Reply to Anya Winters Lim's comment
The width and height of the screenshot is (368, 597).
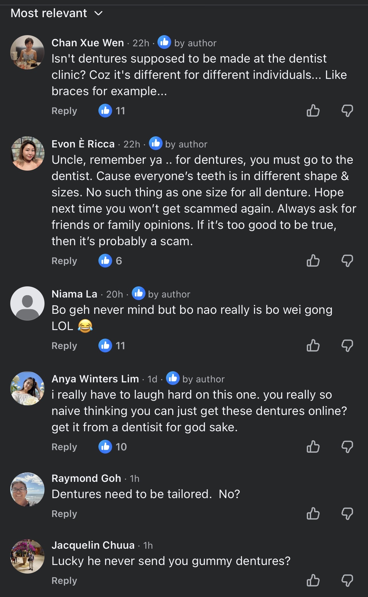(64, 447)
